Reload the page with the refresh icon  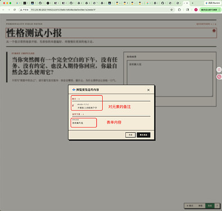[15, 10]
